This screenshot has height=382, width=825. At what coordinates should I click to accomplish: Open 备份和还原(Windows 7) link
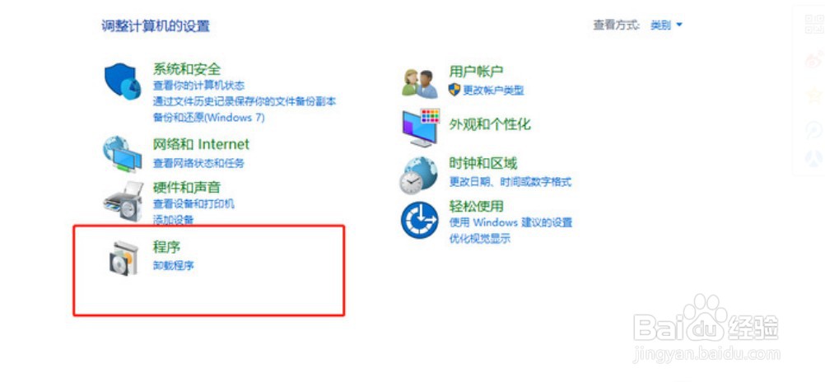[208, 118]
